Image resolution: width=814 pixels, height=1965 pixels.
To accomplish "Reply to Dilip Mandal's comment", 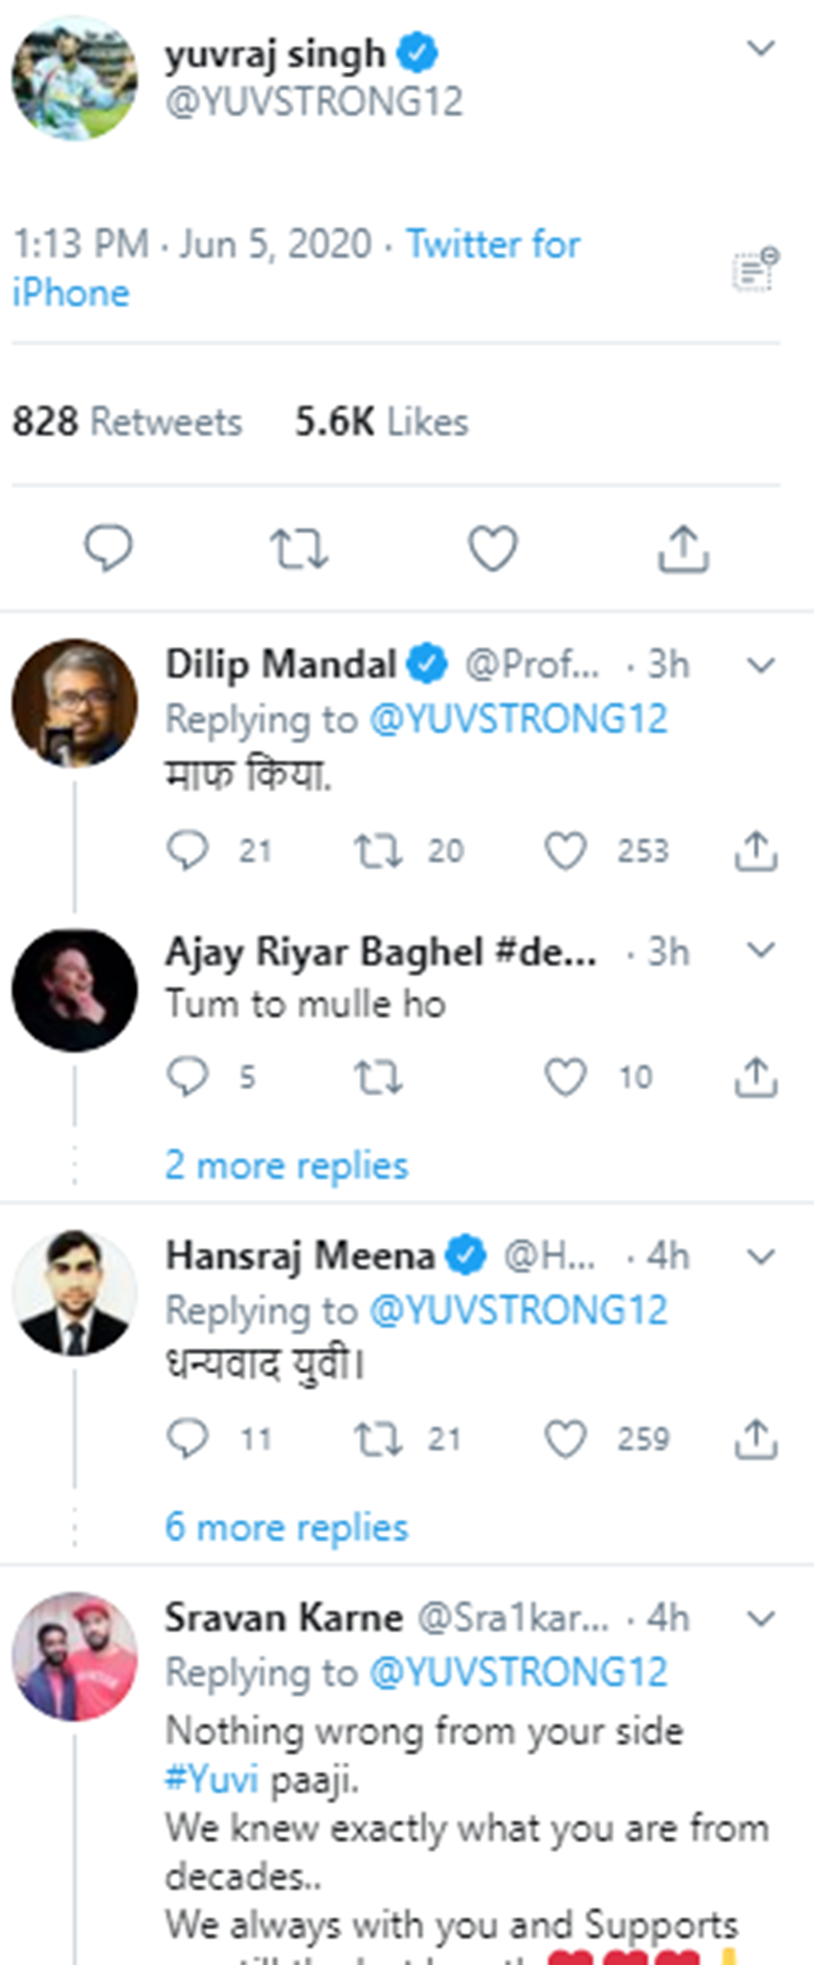I will pos(187,850).
